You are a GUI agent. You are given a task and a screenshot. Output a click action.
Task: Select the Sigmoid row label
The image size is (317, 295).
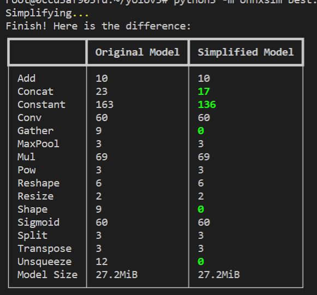(38, 222)
